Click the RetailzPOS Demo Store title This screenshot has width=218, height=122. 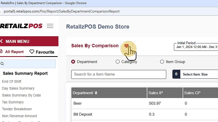98,27
